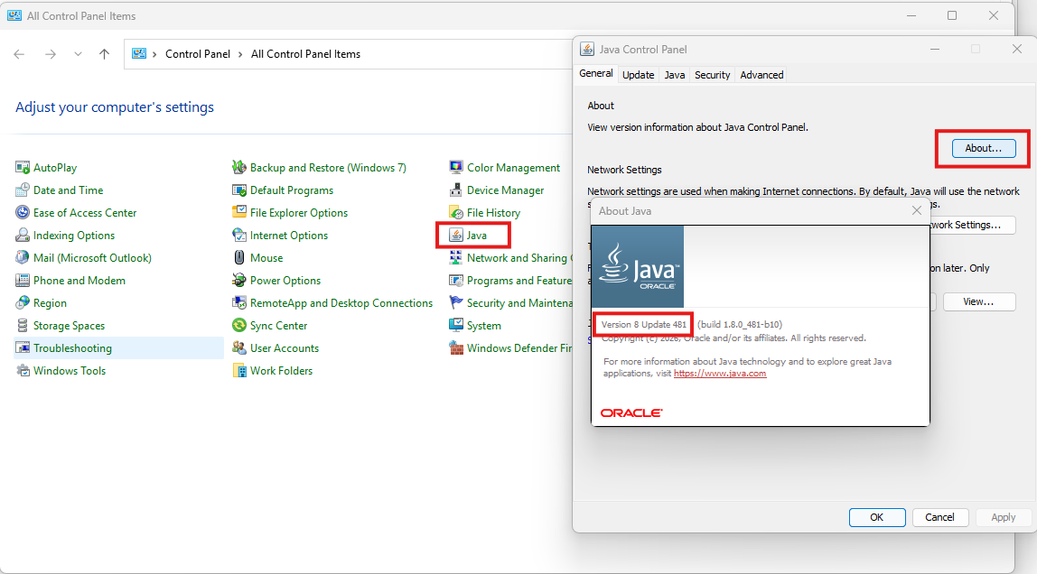Open the Work Folders icon
1037x574 pixels.
239,371
